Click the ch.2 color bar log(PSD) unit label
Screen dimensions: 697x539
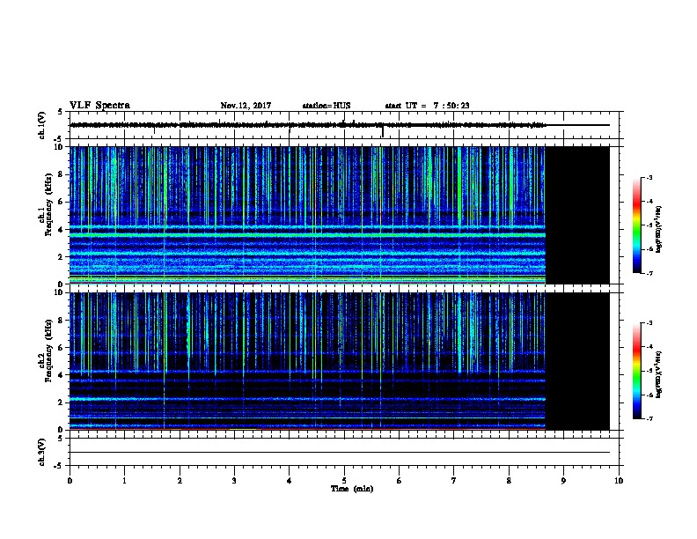[x=659, y=374]
